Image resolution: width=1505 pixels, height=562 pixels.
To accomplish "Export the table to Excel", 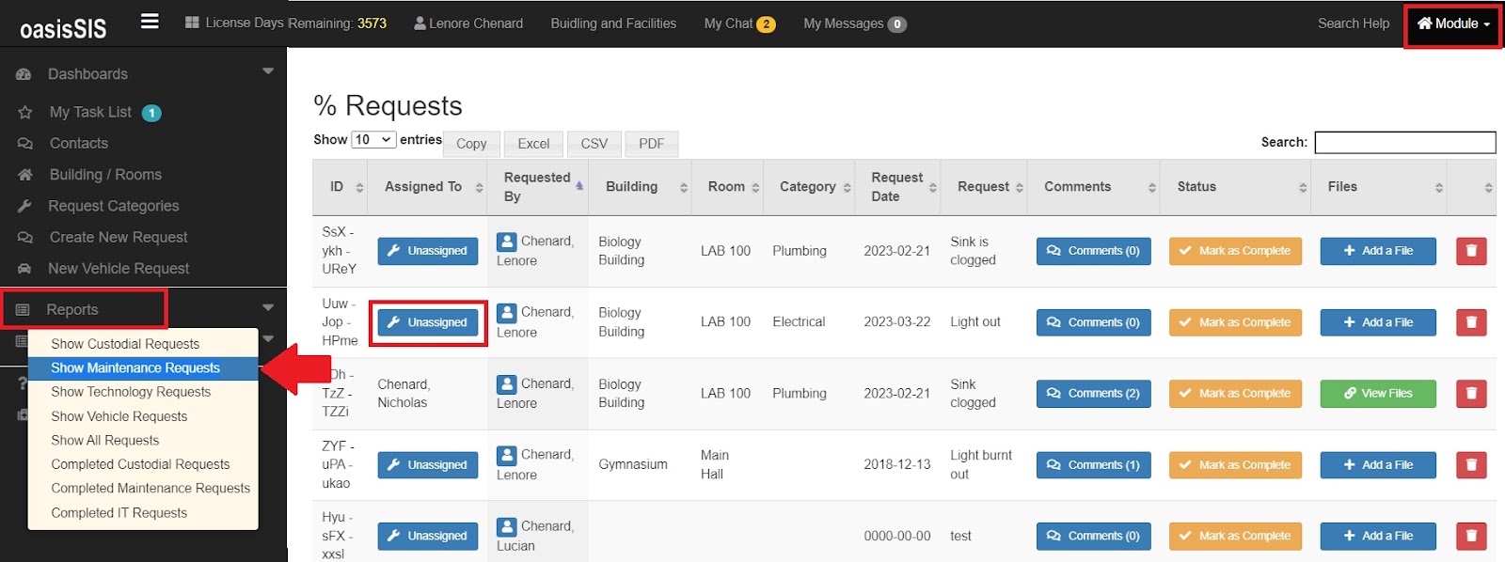I will [533, 144].
